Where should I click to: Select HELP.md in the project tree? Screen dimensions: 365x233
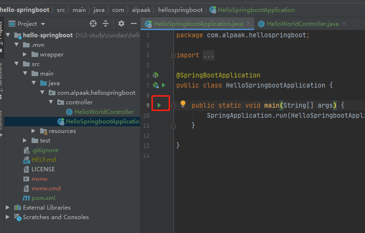(44, 160)
